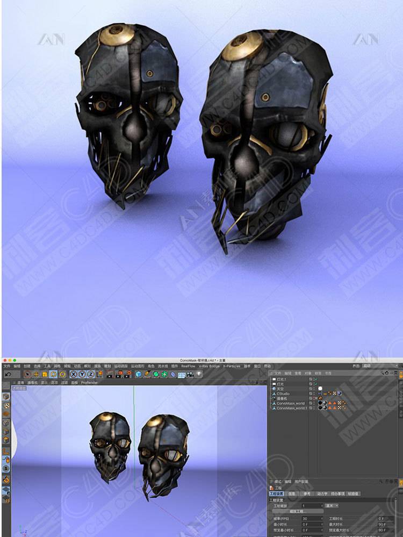
Task: Open the 界面 layout dropdown
Action: [x=380, y=366]
